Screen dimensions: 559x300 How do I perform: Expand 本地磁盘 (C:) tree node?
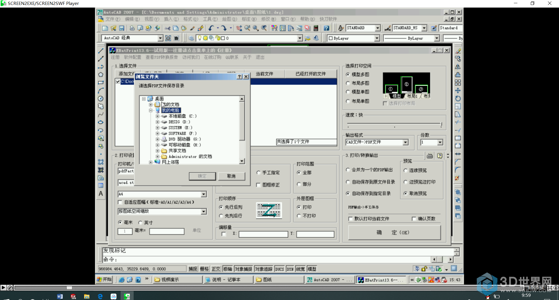click(157, 116)
